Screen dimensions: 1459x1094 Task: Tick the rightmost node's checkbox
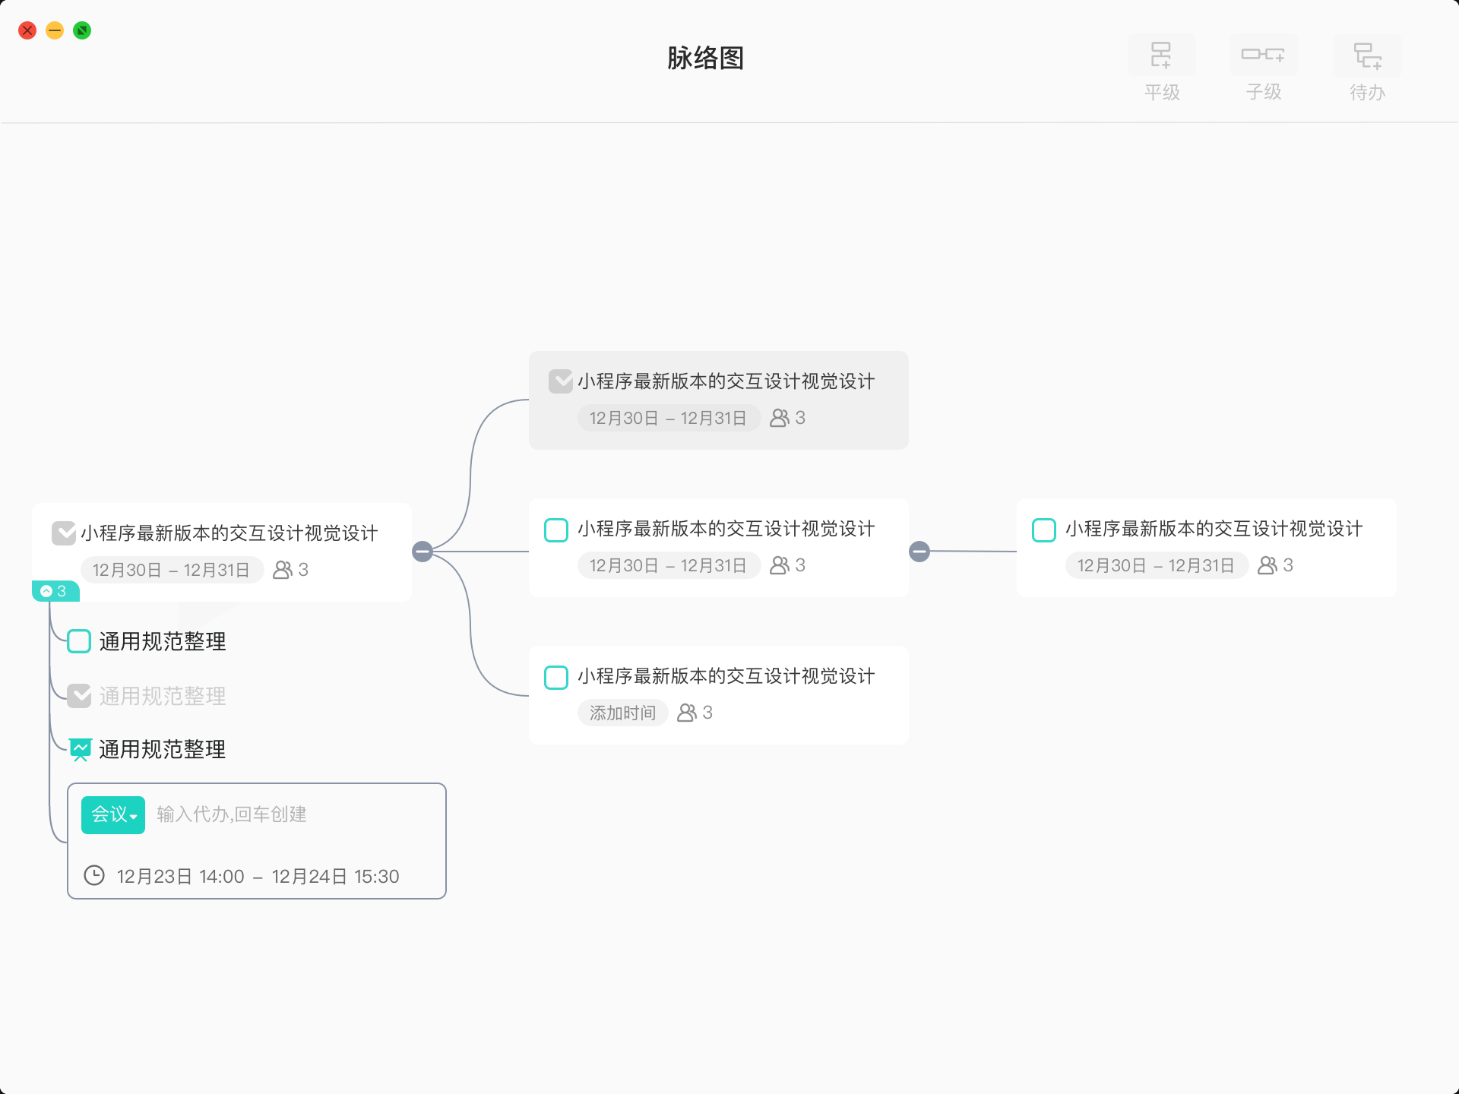click(1044, 530)
